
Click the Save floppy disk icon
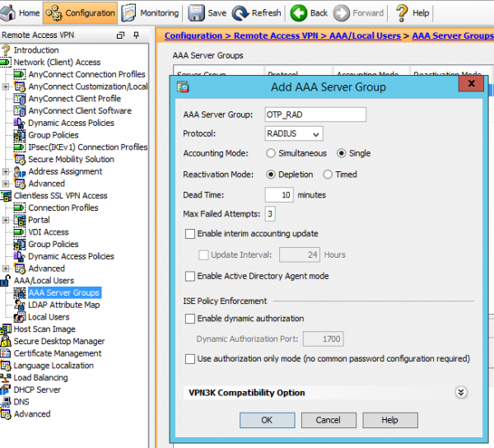coord(197,12)
